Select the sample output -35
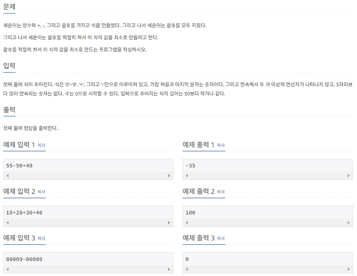 191,166
